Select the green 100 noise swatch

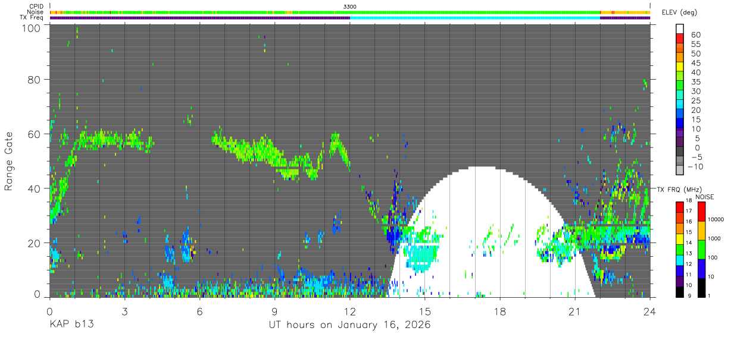tap(701, 248)
